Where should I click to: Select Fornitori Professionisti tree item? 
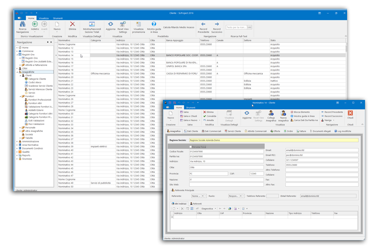pyautogui.click(x=40, y=100)
